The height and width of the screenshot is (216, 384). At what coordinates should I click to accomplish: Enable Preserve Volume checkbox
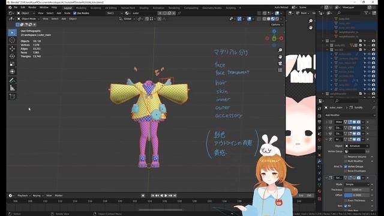(346, 157)
